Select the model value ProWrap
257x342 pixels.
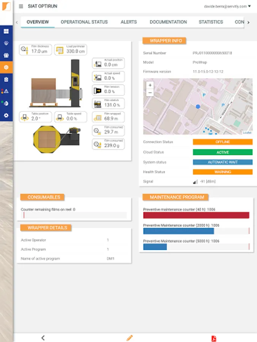tap(200, 62)
